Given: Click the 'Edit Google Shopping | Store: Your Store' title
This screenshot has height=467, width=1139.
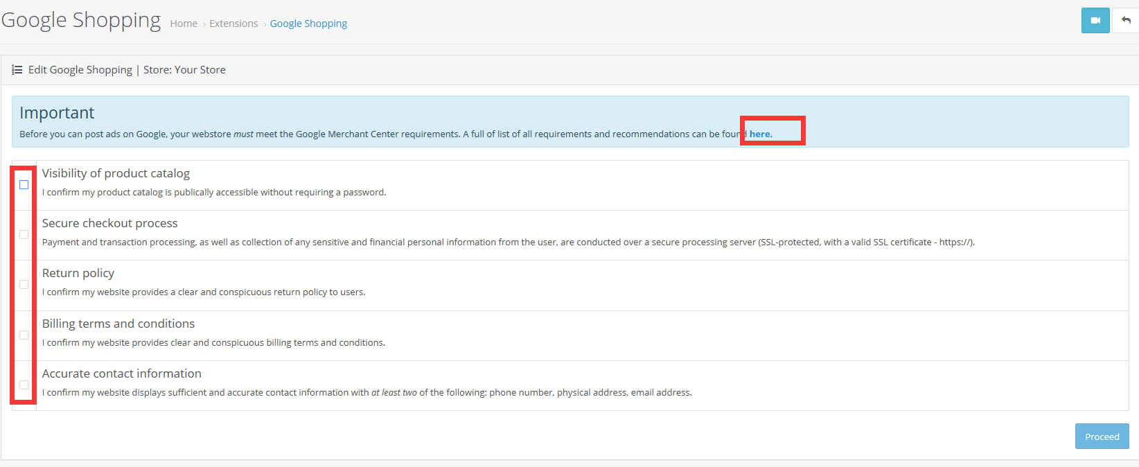Looking at the screenshot, I should click(x=127, y=70).
